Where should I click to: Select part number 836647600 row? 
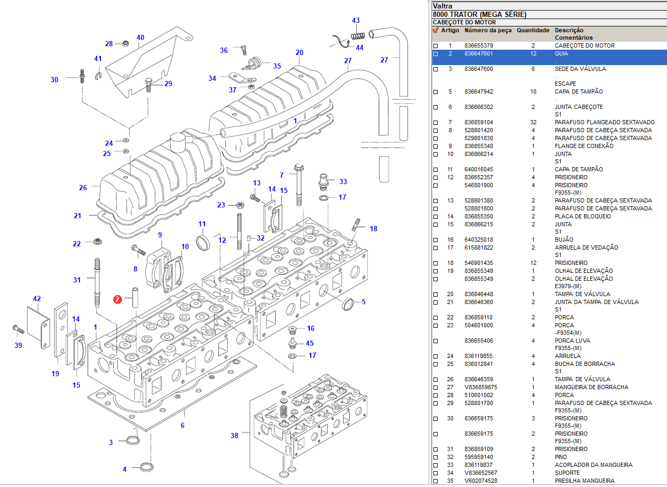tap(478, 69)
